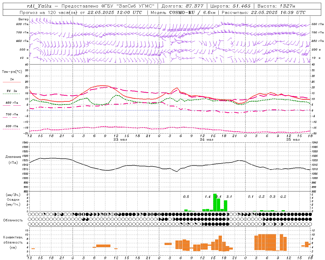This screenshot has height=260, width=325.
Task: Click the 500 м wind level label on the left
Action: (x=24, y=50)
